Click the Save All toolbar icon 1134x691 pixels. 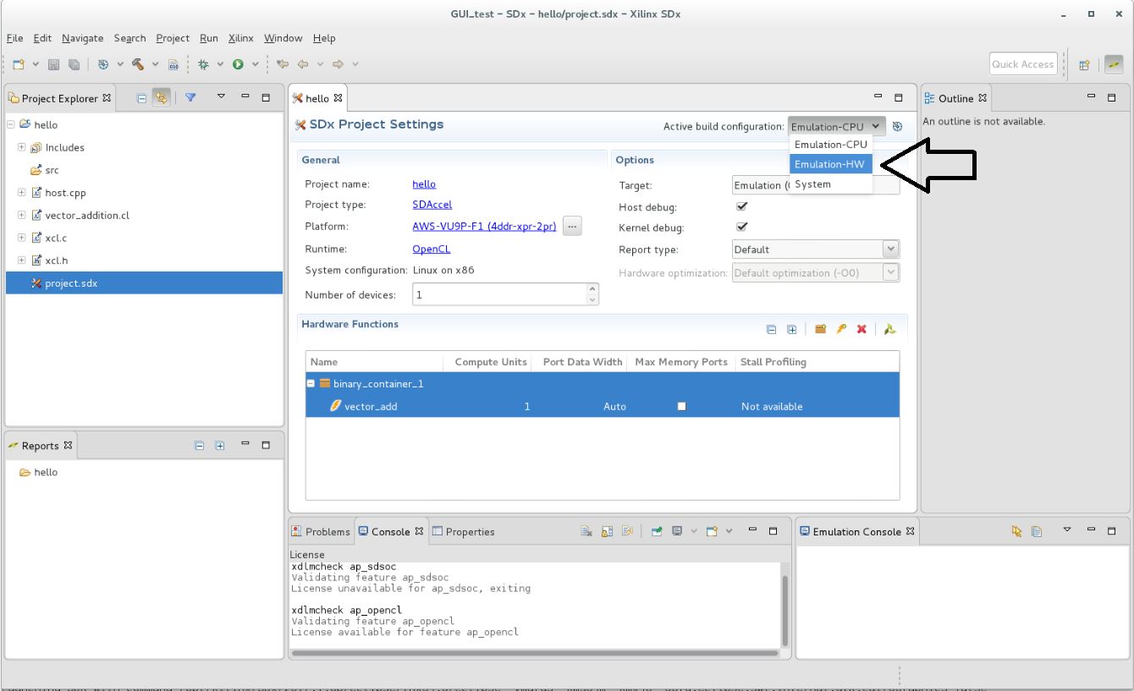point(74,64)
